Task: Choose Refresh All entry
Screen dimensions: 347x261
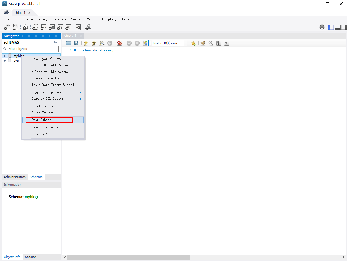Action: (53, 134)
